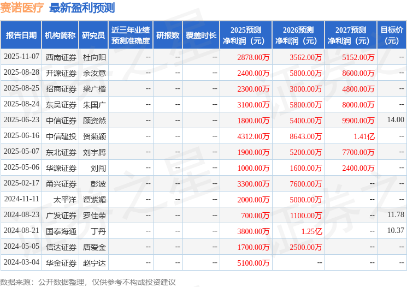This screenshot has width=407, height=287.
Task: Click 3100.00万 profit value
Action: click(x=253, y=105)
